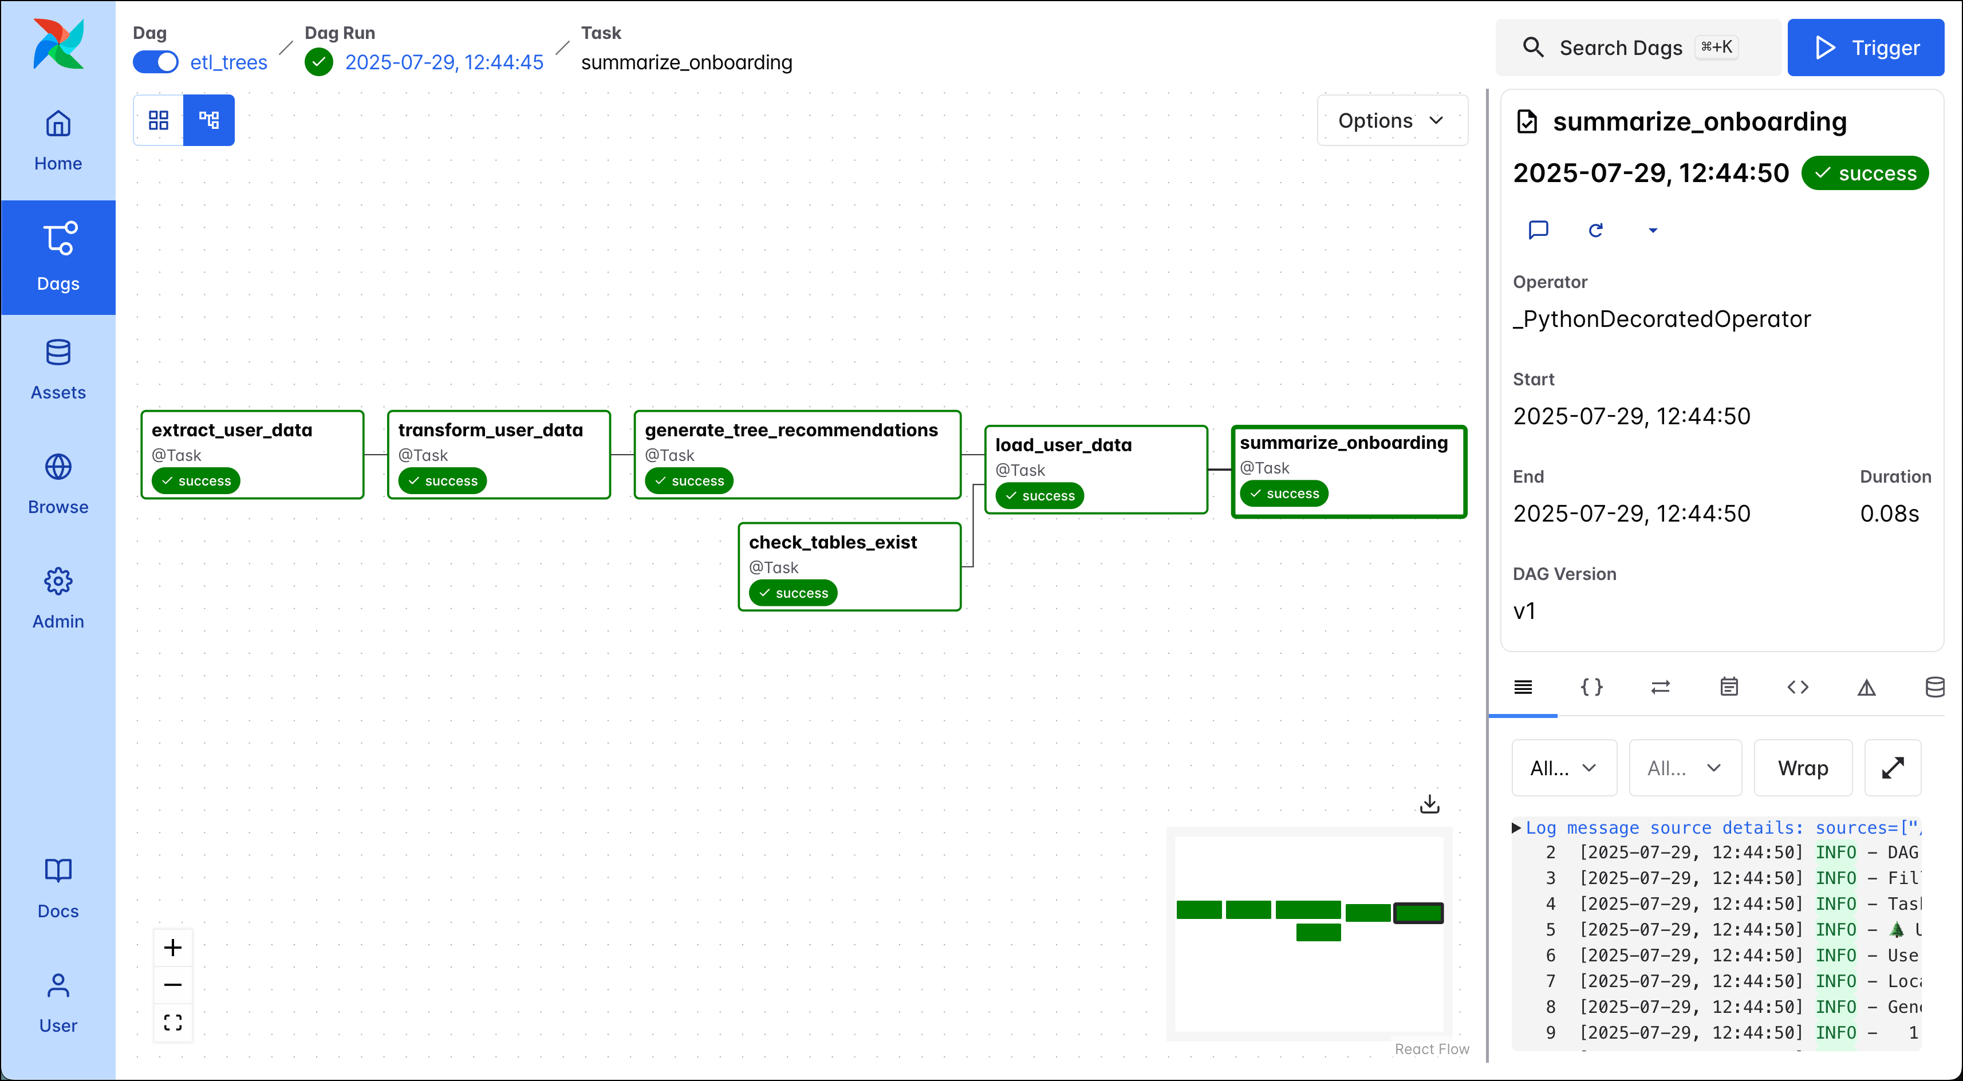Open the Admin panel

click(58, 598)
